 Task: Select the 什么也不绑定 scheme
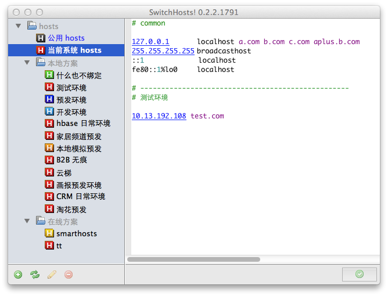(x=79, y=75)
